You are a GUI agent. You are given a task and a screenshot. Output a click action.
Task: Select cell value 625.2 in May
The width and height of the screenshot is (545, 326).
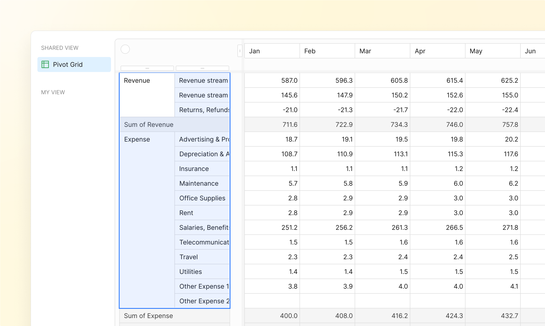pyautogui.click(x=493, y=80)
